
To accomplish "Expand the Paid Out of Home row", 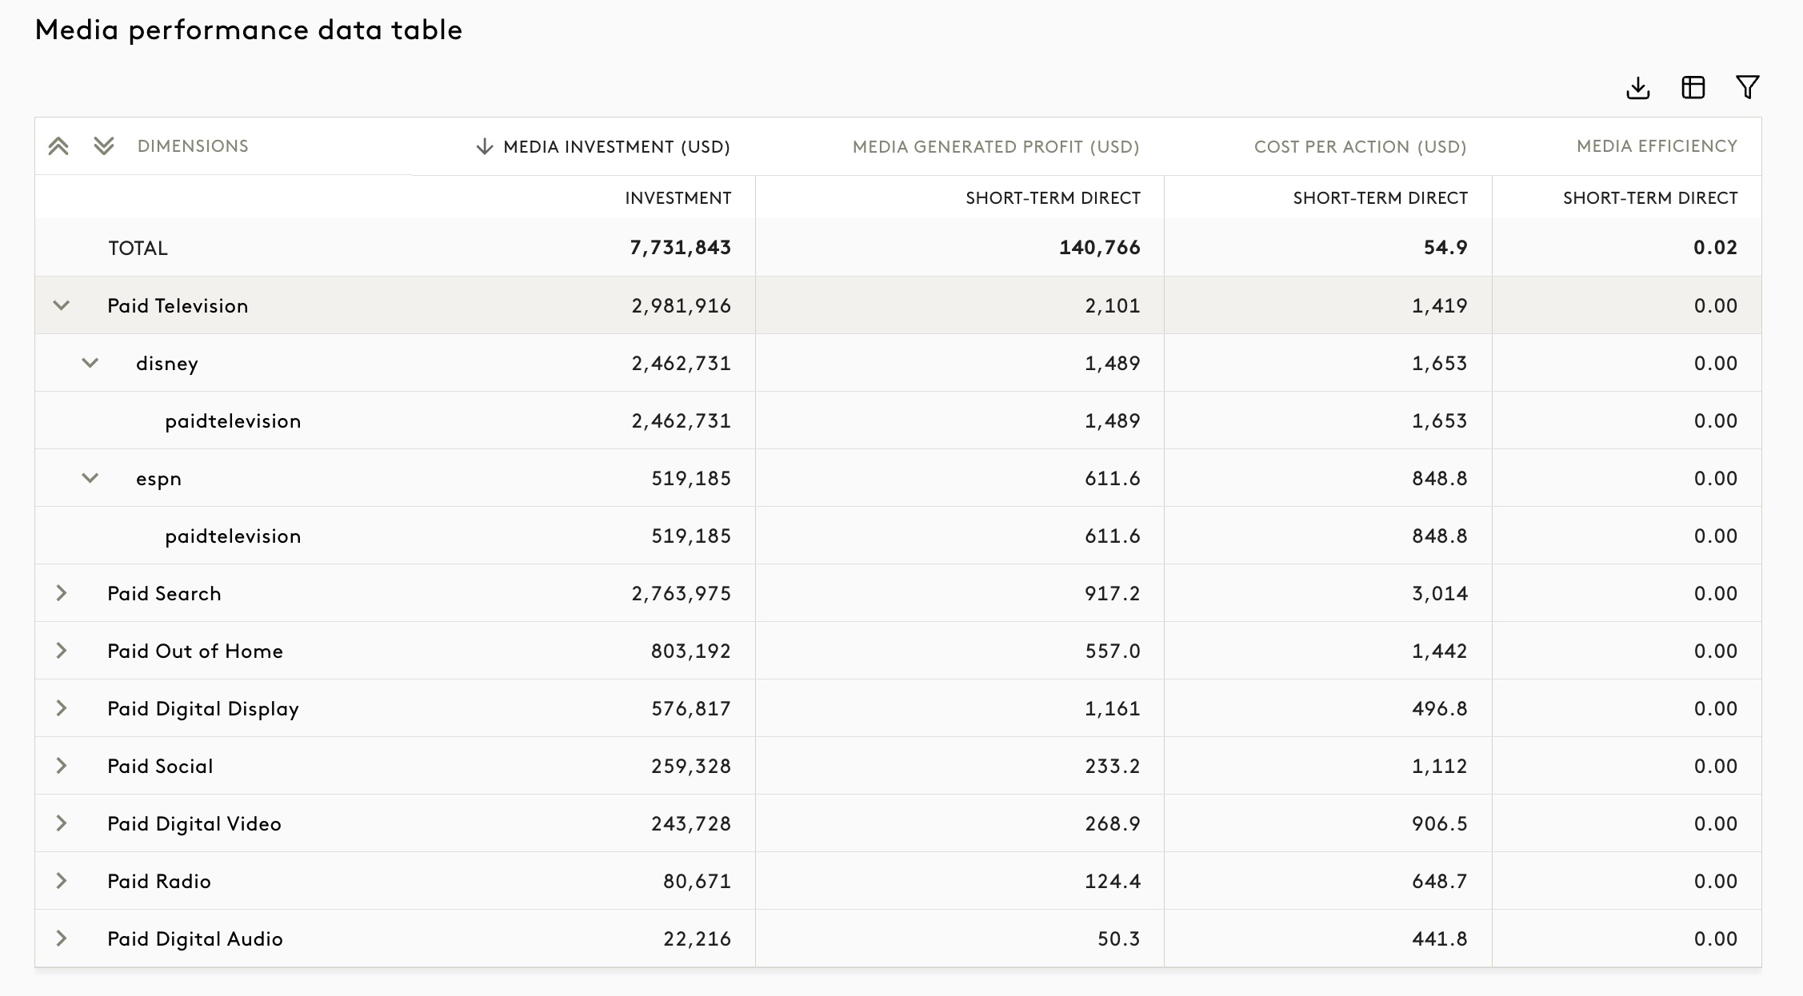I will point(62,651).
